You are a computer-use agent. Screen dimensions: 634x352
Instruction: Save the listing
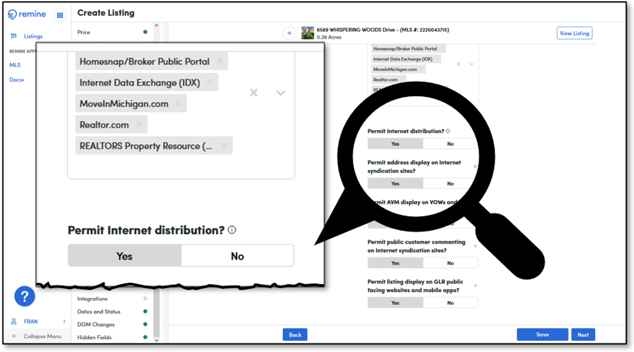click(x=542, y=335)
